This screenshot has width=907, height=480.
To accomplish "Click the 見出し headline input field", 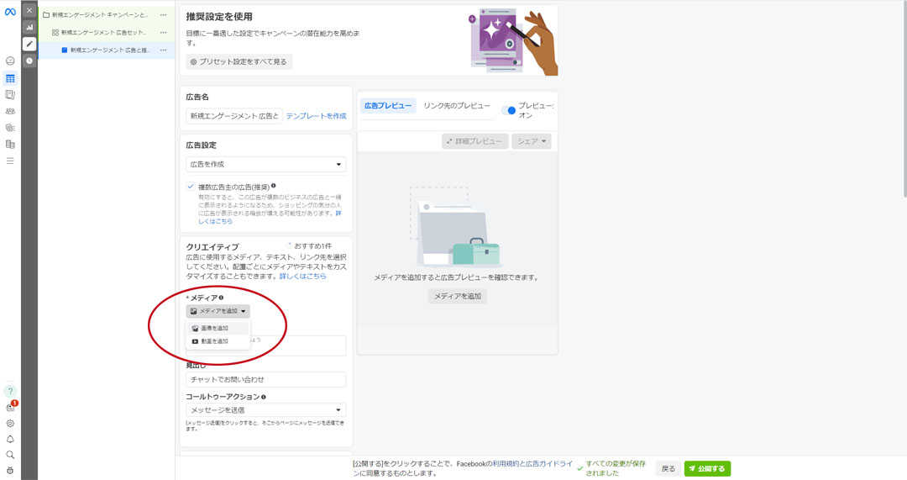I will tap(265, 380).
